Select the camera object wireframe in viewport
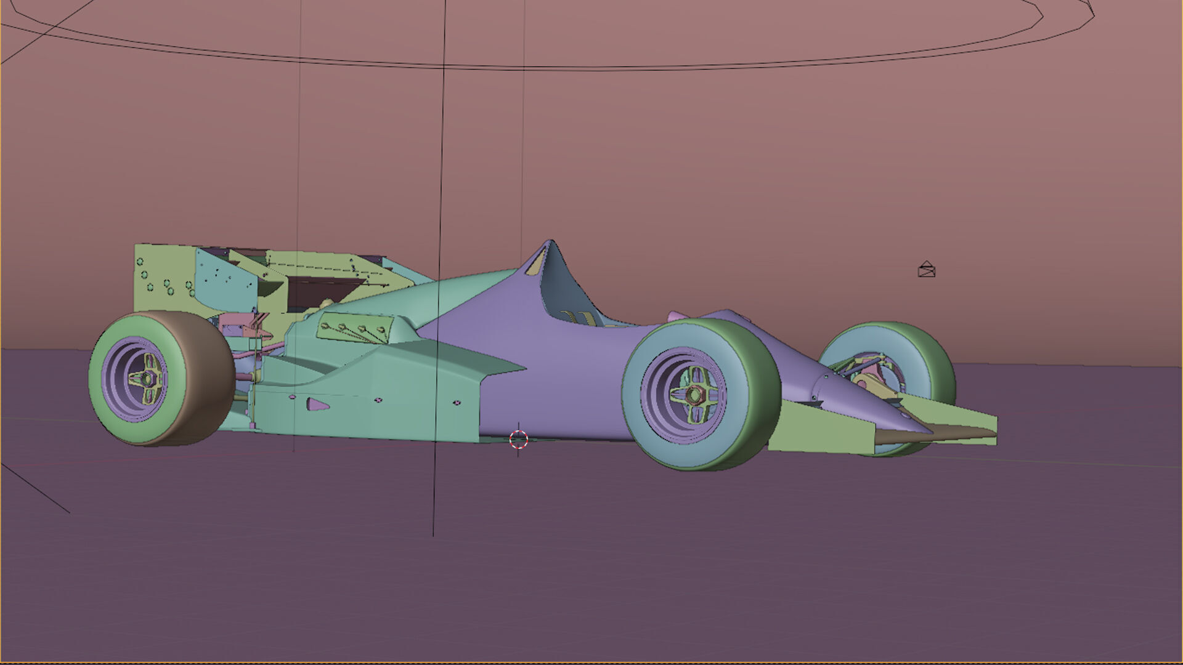Image resolution: width=1183 pixels, height=665 pixels. click(926, 269)
